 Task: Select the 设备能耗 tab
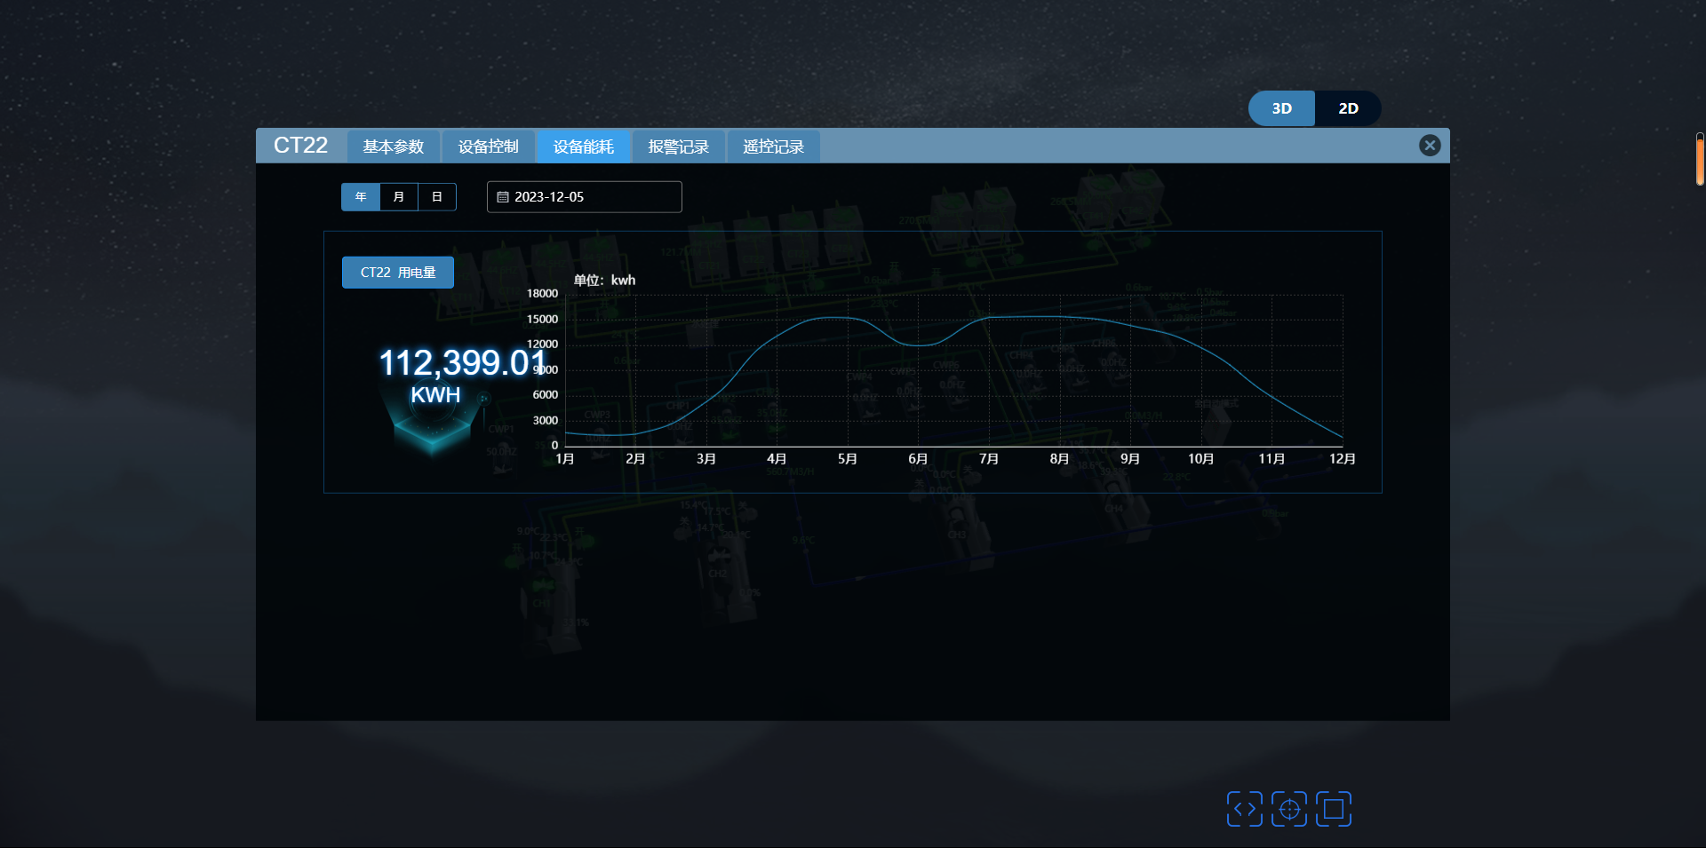584,147
